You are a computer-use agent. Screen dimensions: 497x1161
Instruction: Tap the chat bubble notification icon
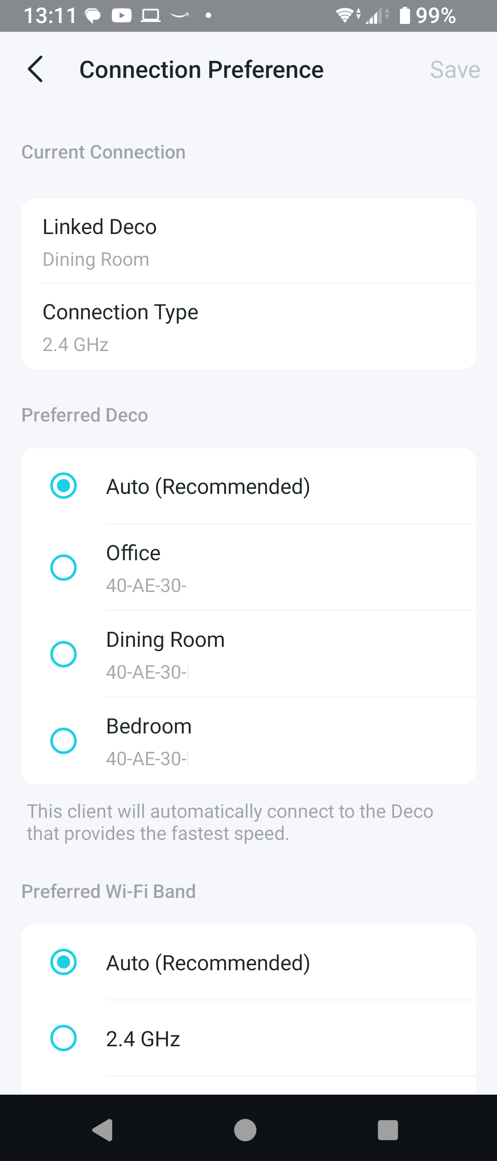coord(93,16)
